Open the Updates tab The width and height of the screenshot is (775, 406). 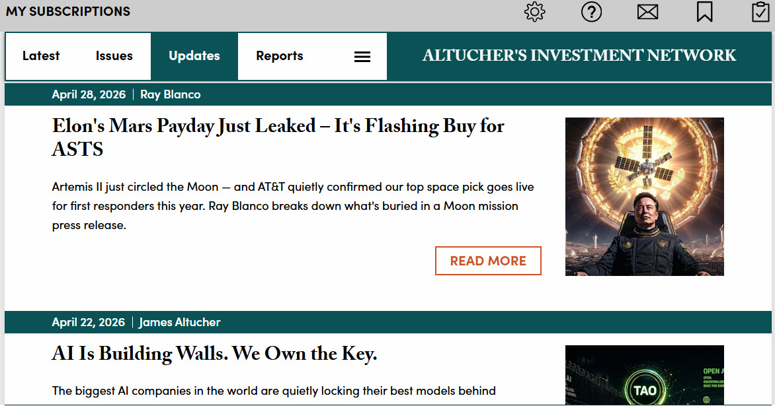194,56
